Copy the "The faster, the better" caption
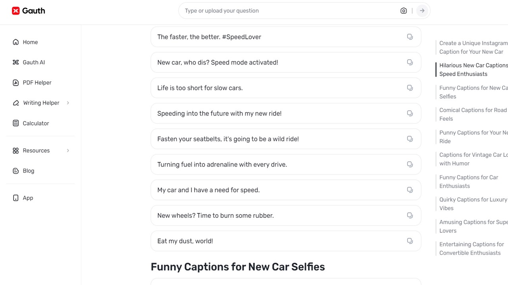508x285 pixels. 410,37
